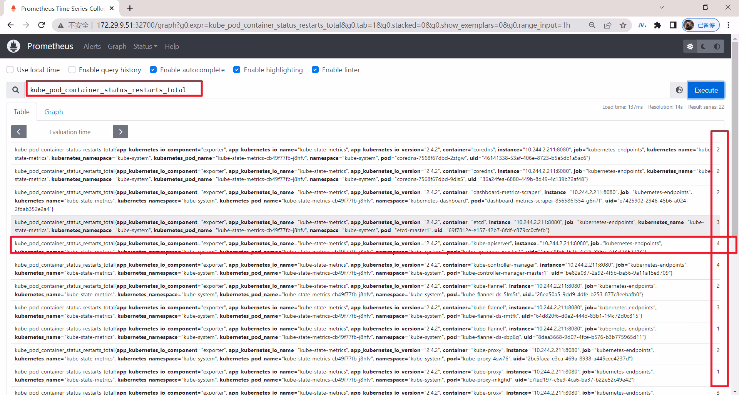Screen dimensions: 739x395
Task: Select the dashboard-metrics-scraper result row
Action: [x=366, y=201]
